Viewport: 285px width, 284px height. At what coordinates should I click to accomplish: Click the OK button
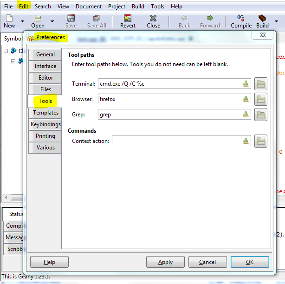[250, 262]
